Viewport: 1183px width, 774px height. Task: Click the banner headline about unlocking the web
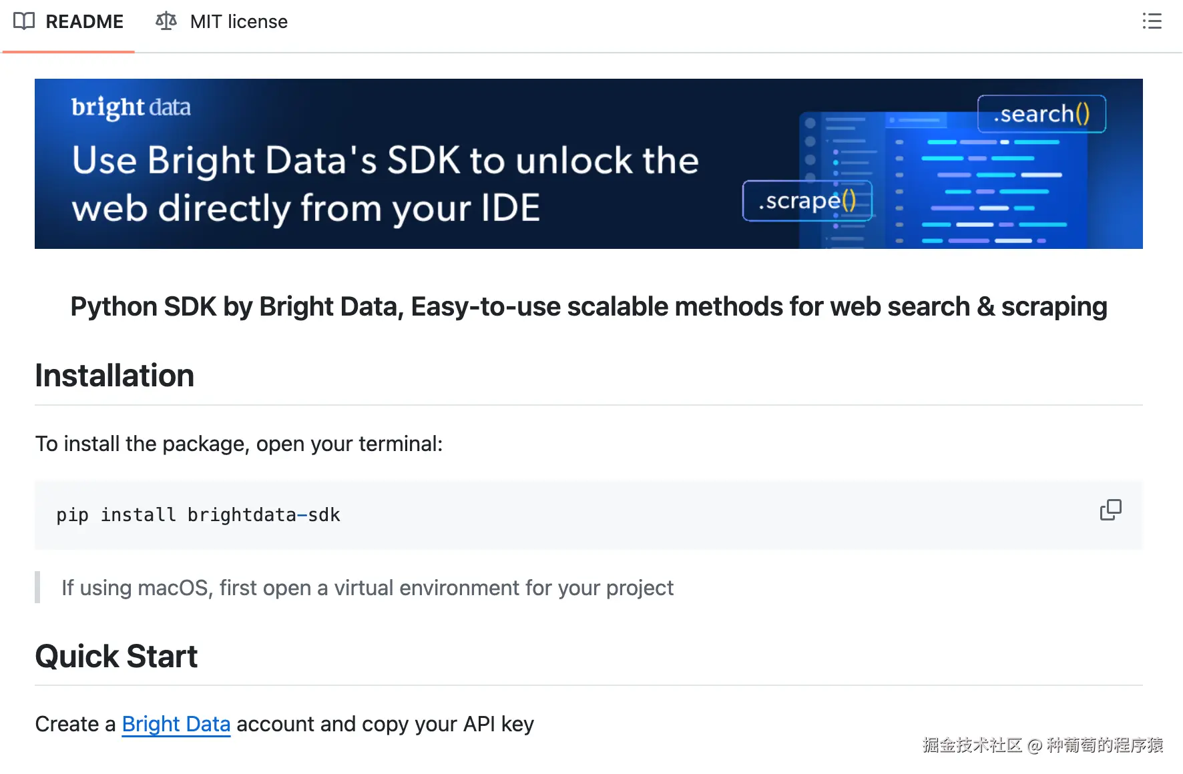click(x=385, y=184)
